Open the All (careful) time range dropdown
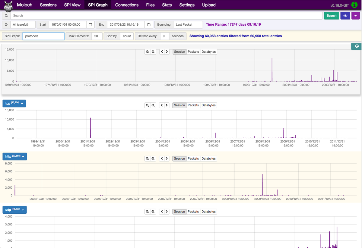Viewport: 362px width, 248px height. click(x=23, y=25)
